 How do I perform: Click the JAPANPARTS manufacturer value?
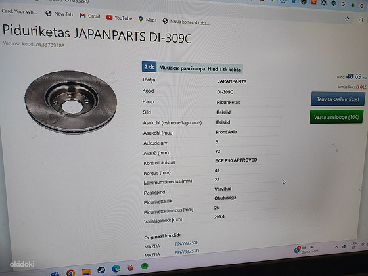pyautogui.click(x=232, y=81)
